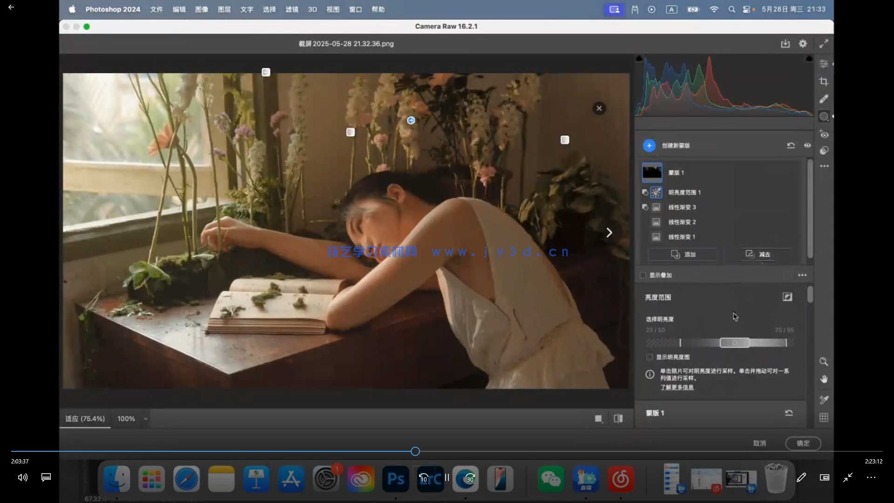Select the Red Eye removal tool
This screenshot has width=894, height=503.
tap(824, 134)
